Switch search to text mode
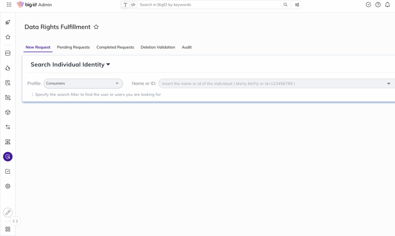This screenshot has width=395, height=236. pyautogui.click(x=125, y=5)
